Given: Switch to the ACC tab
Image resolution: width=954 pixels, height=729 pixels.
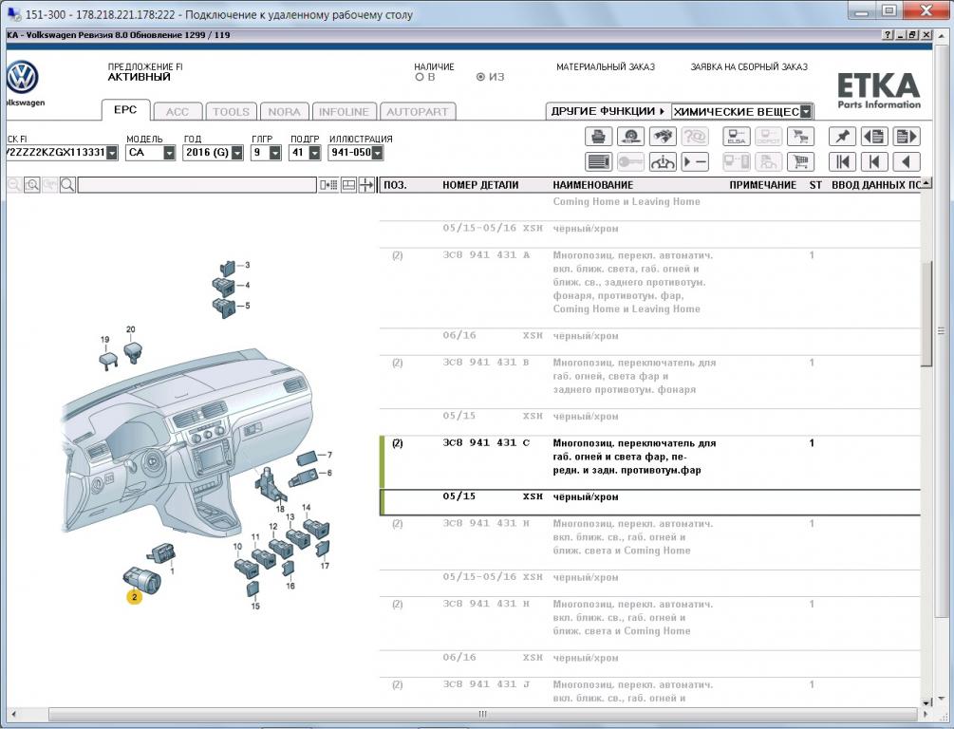Looking at the screenshot, I should pos(178,112).
